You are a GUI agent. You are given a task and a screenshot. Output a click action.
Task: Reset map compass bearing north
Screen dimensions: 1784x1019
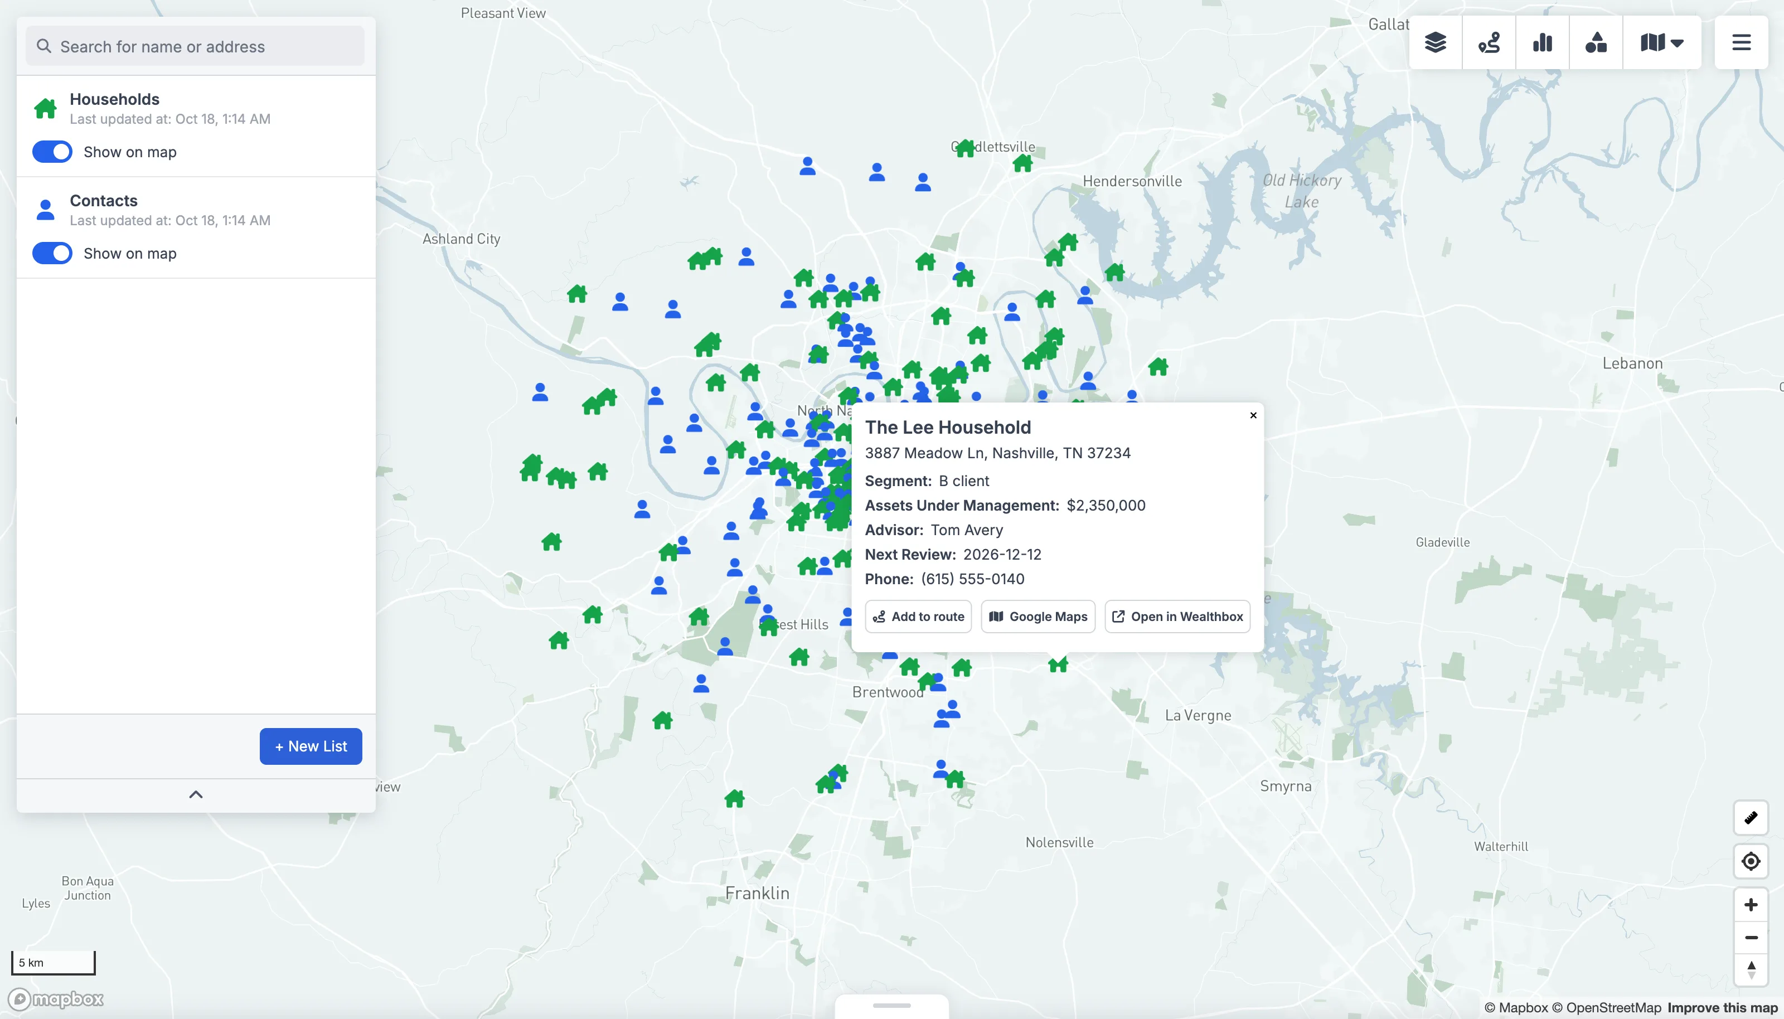pyautogui.click(x=1751, y=970)
